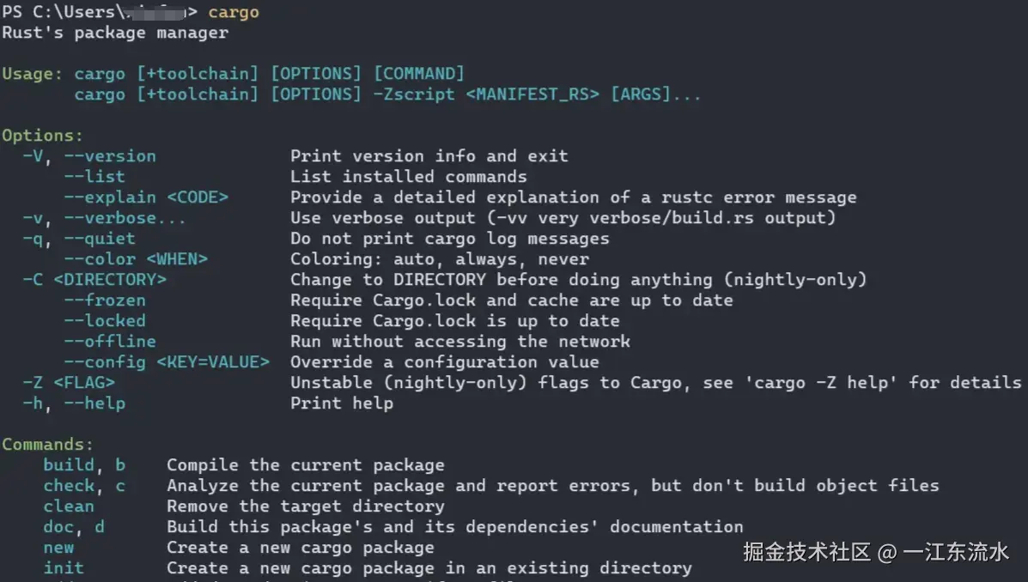
Task: Click the '--config <KEY=VALUE>' option
Action: [167, 362]
